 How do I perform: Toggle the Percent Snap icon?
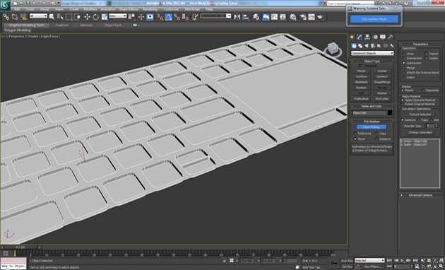point(177,18)
